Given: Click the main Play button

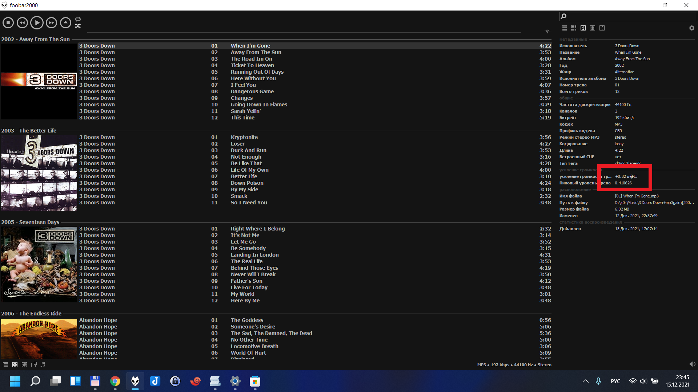Looking at the screenshot, I should 37,23.
